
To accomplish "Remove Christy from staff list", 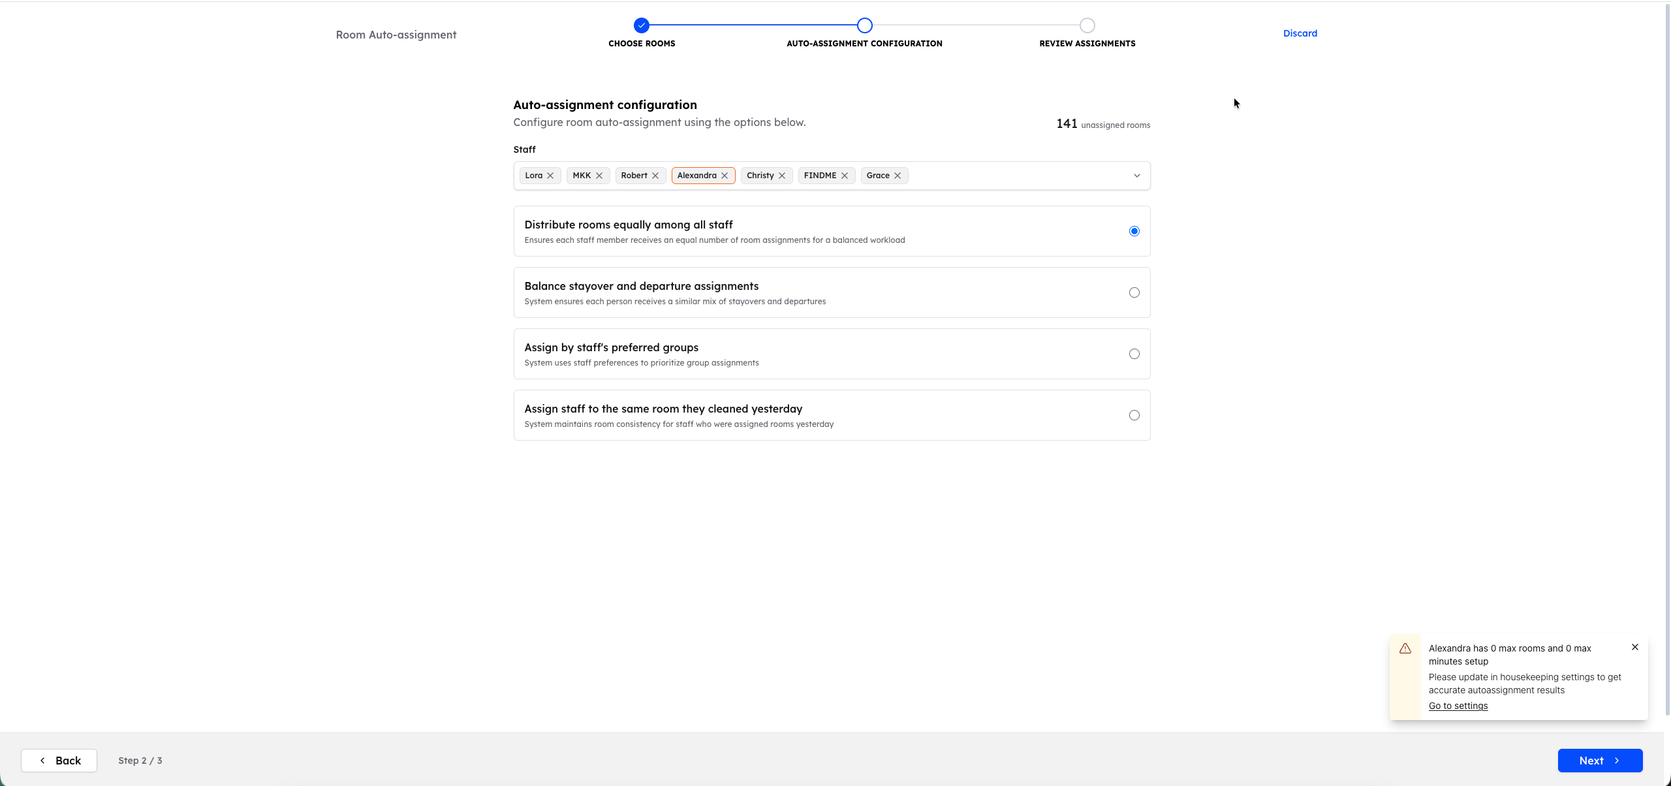I will point(782,176).
